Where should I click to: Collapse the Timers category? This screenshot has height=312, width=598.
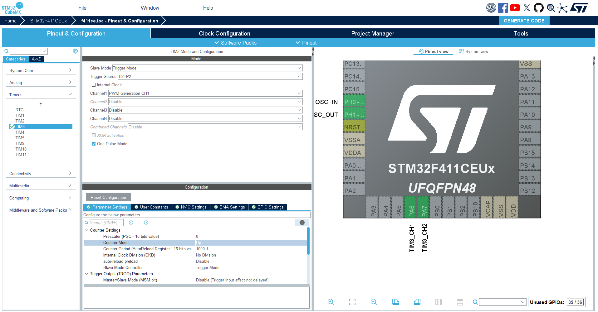click(41, 95)
